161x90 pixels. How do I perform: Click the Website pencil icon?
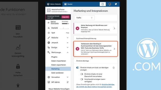tap(49, 38)
